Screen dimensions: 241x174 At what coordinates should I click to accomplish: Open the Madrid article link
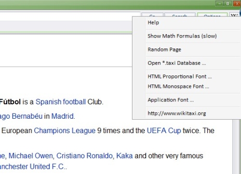click(x=62, y=116)
